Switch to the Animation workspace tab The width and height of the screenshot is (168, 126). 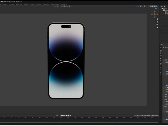(32, 4)
